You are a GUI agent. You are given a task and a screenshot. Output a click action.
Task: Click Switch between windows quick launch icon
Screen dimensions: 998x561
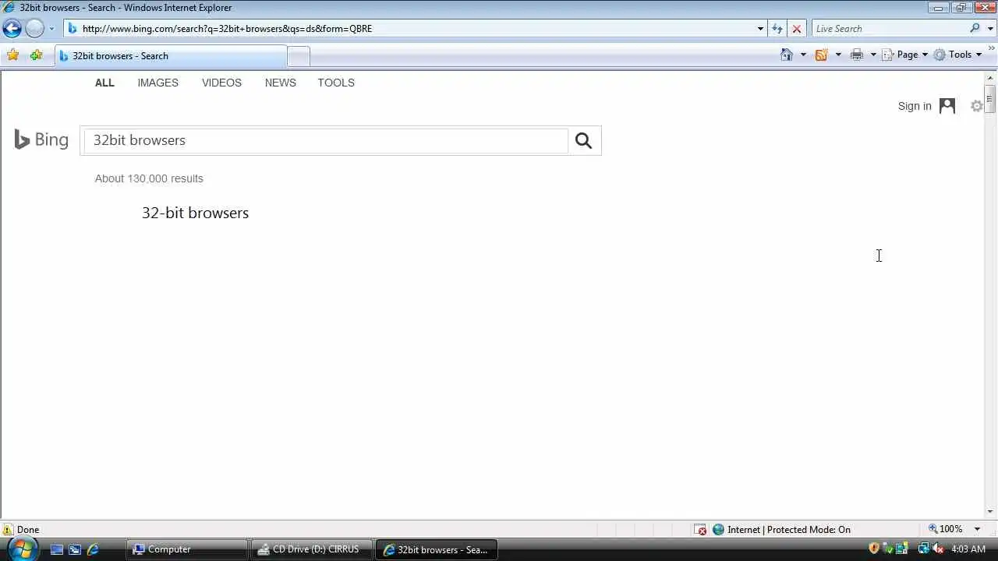pos(75,549)
